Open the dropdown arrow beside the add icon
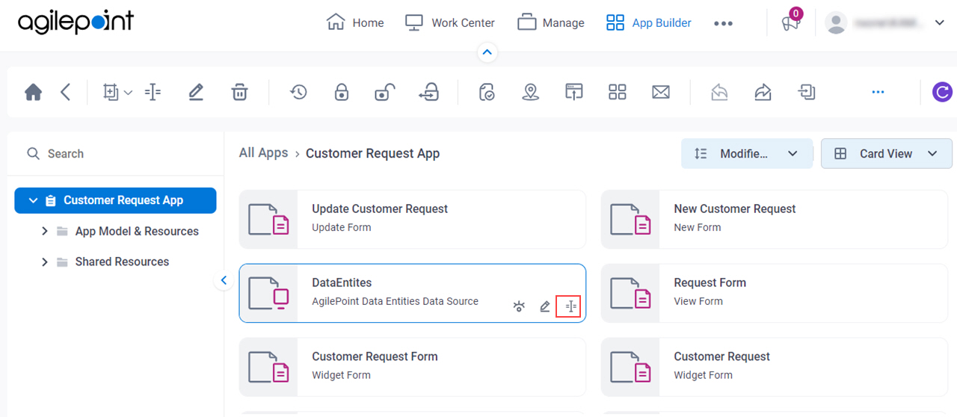Screen dimensions: 957x417 coord(128,93)
